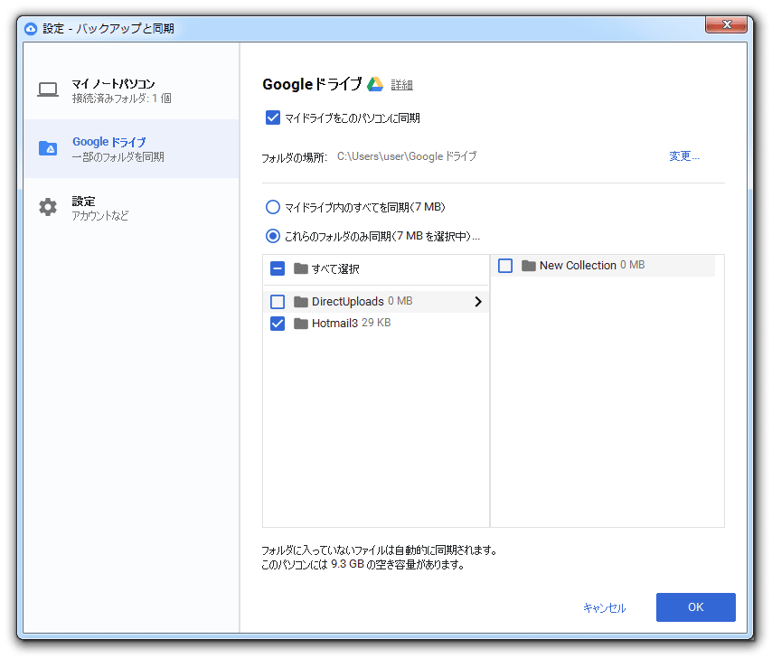Image resolution: width=772 pixels, height=658 pixels.
Task: Click the 9.3 GB free space message
Action: point(362,565)
